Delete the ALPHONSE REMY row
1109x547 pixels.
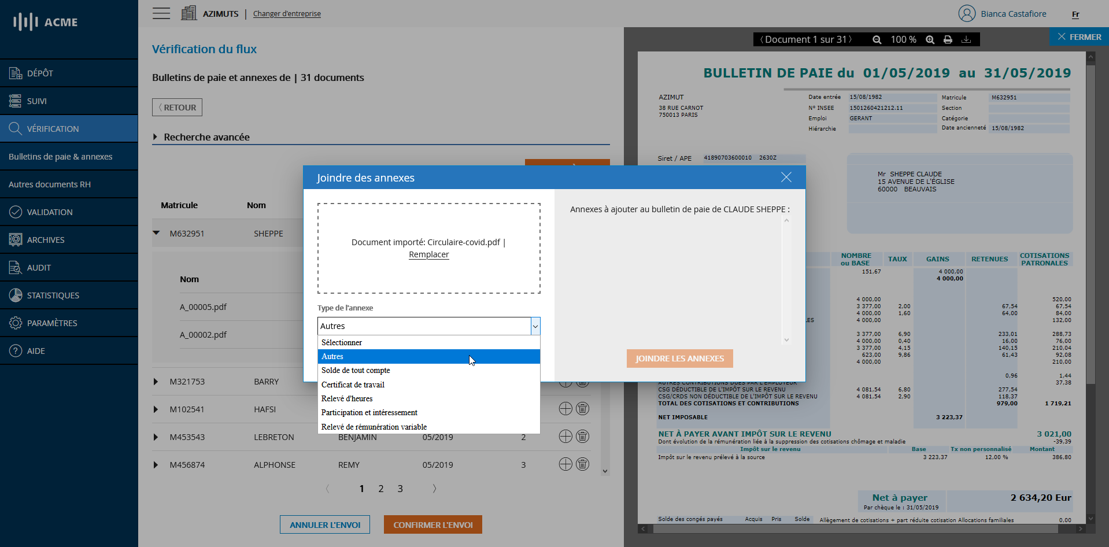(x=583, y=464)
